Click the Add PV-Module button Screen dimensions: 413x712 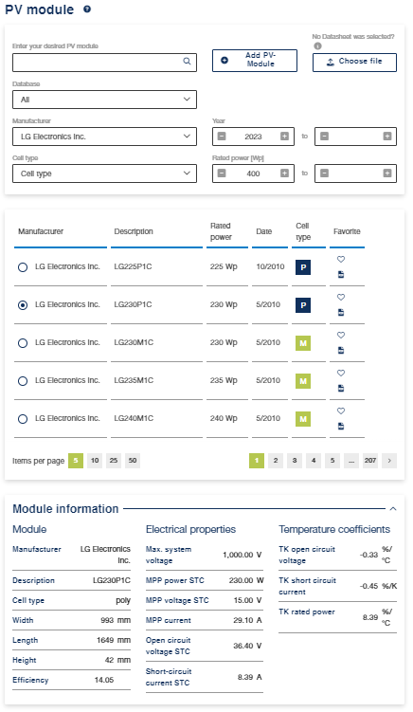point(255,61)
